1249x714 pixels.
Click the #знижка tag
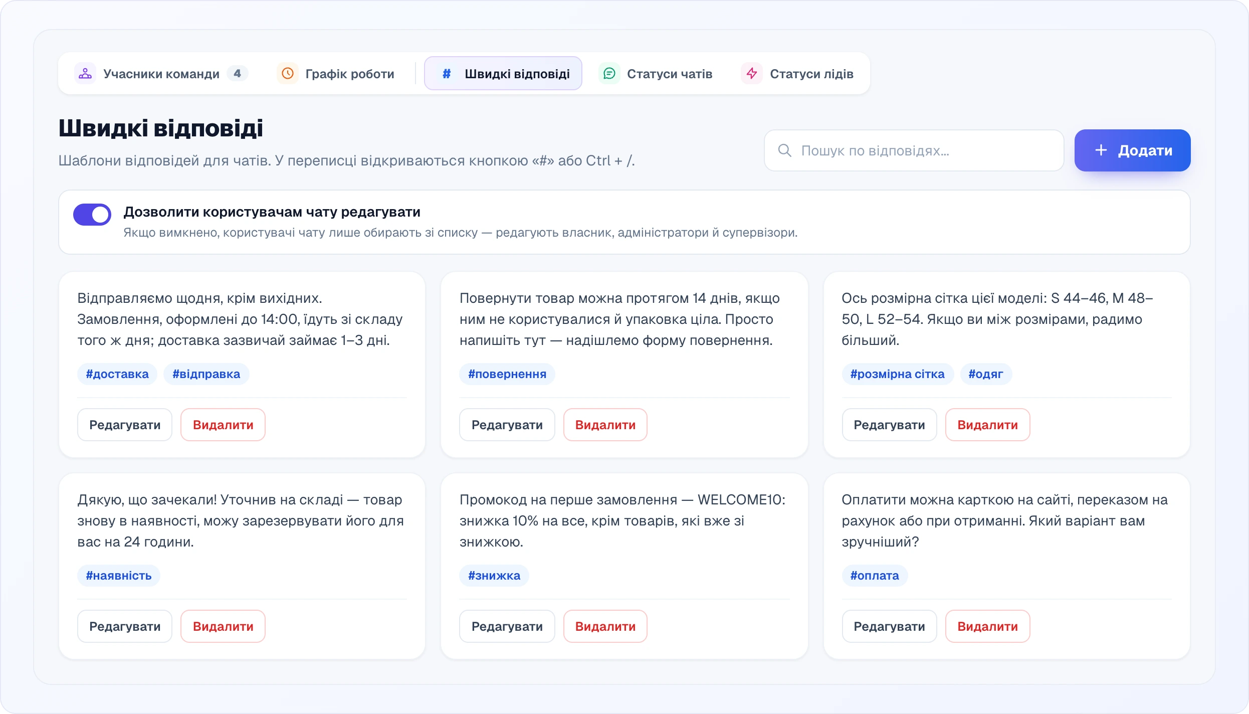pos(494,576)
